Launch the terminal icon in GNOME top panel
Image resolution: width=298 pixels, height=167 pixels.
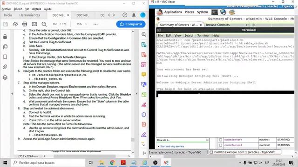pyautogui.click(x=215, y=12)
